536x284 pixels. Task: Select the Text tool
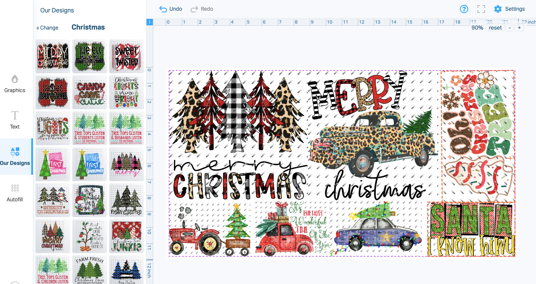click(15, 120)
